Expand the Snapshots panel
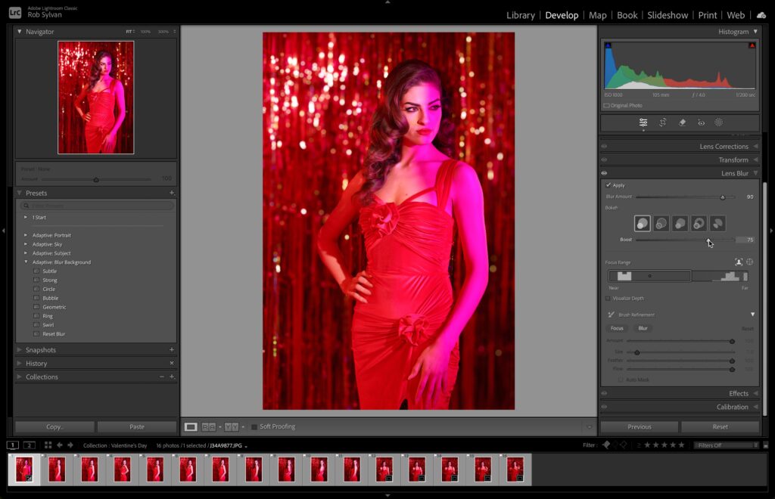The width and height of the screenshot is (775, 499). coord(19,349)
